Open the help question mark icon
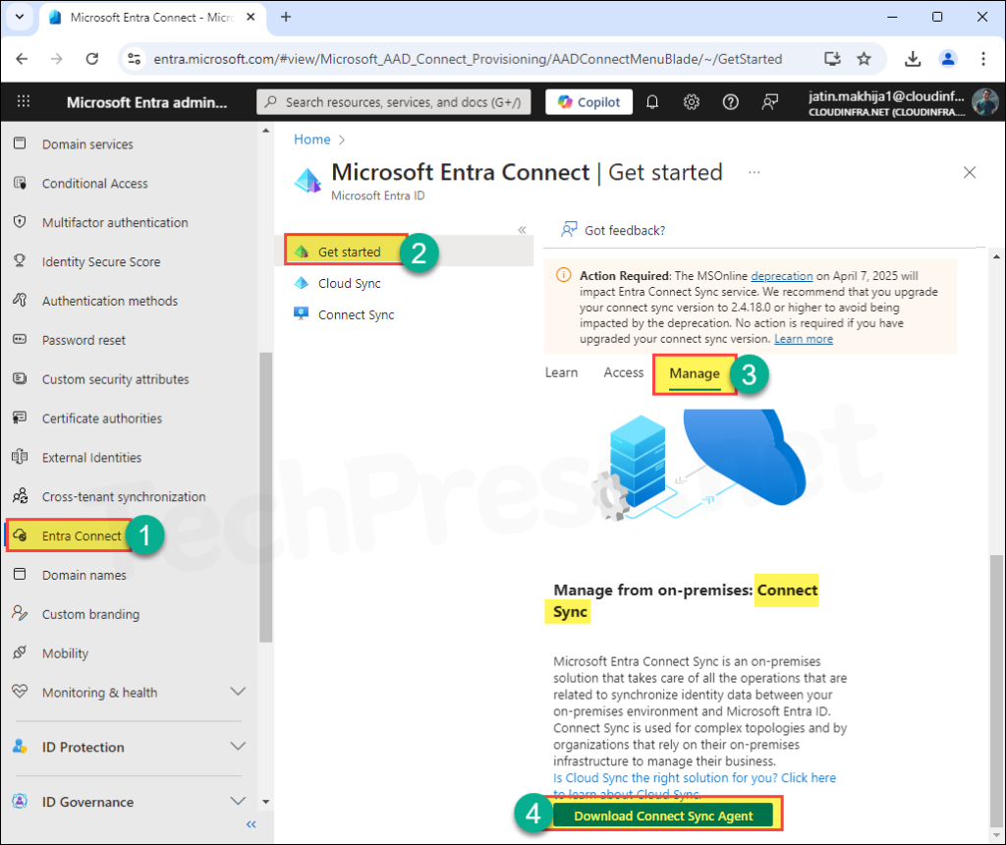This screenshot has width=1006, height=845. pyautogui.click(x=730, y=102)
